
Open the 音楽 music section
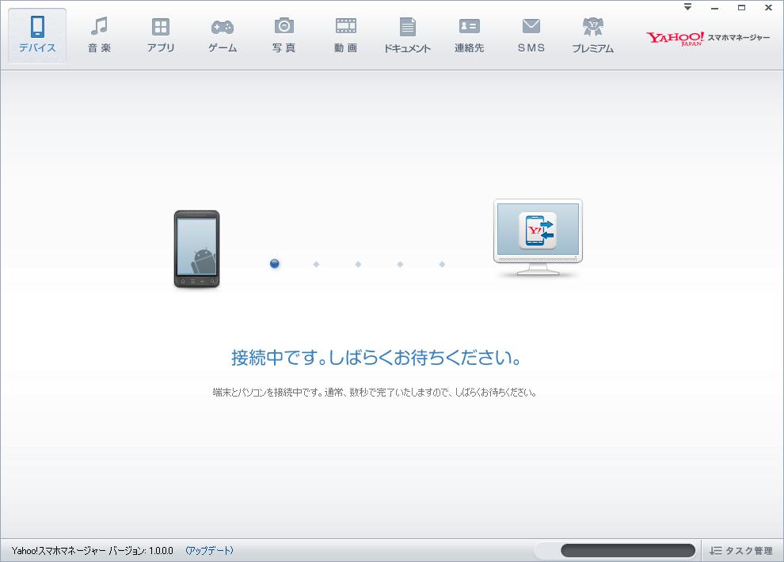pos(99,36)
